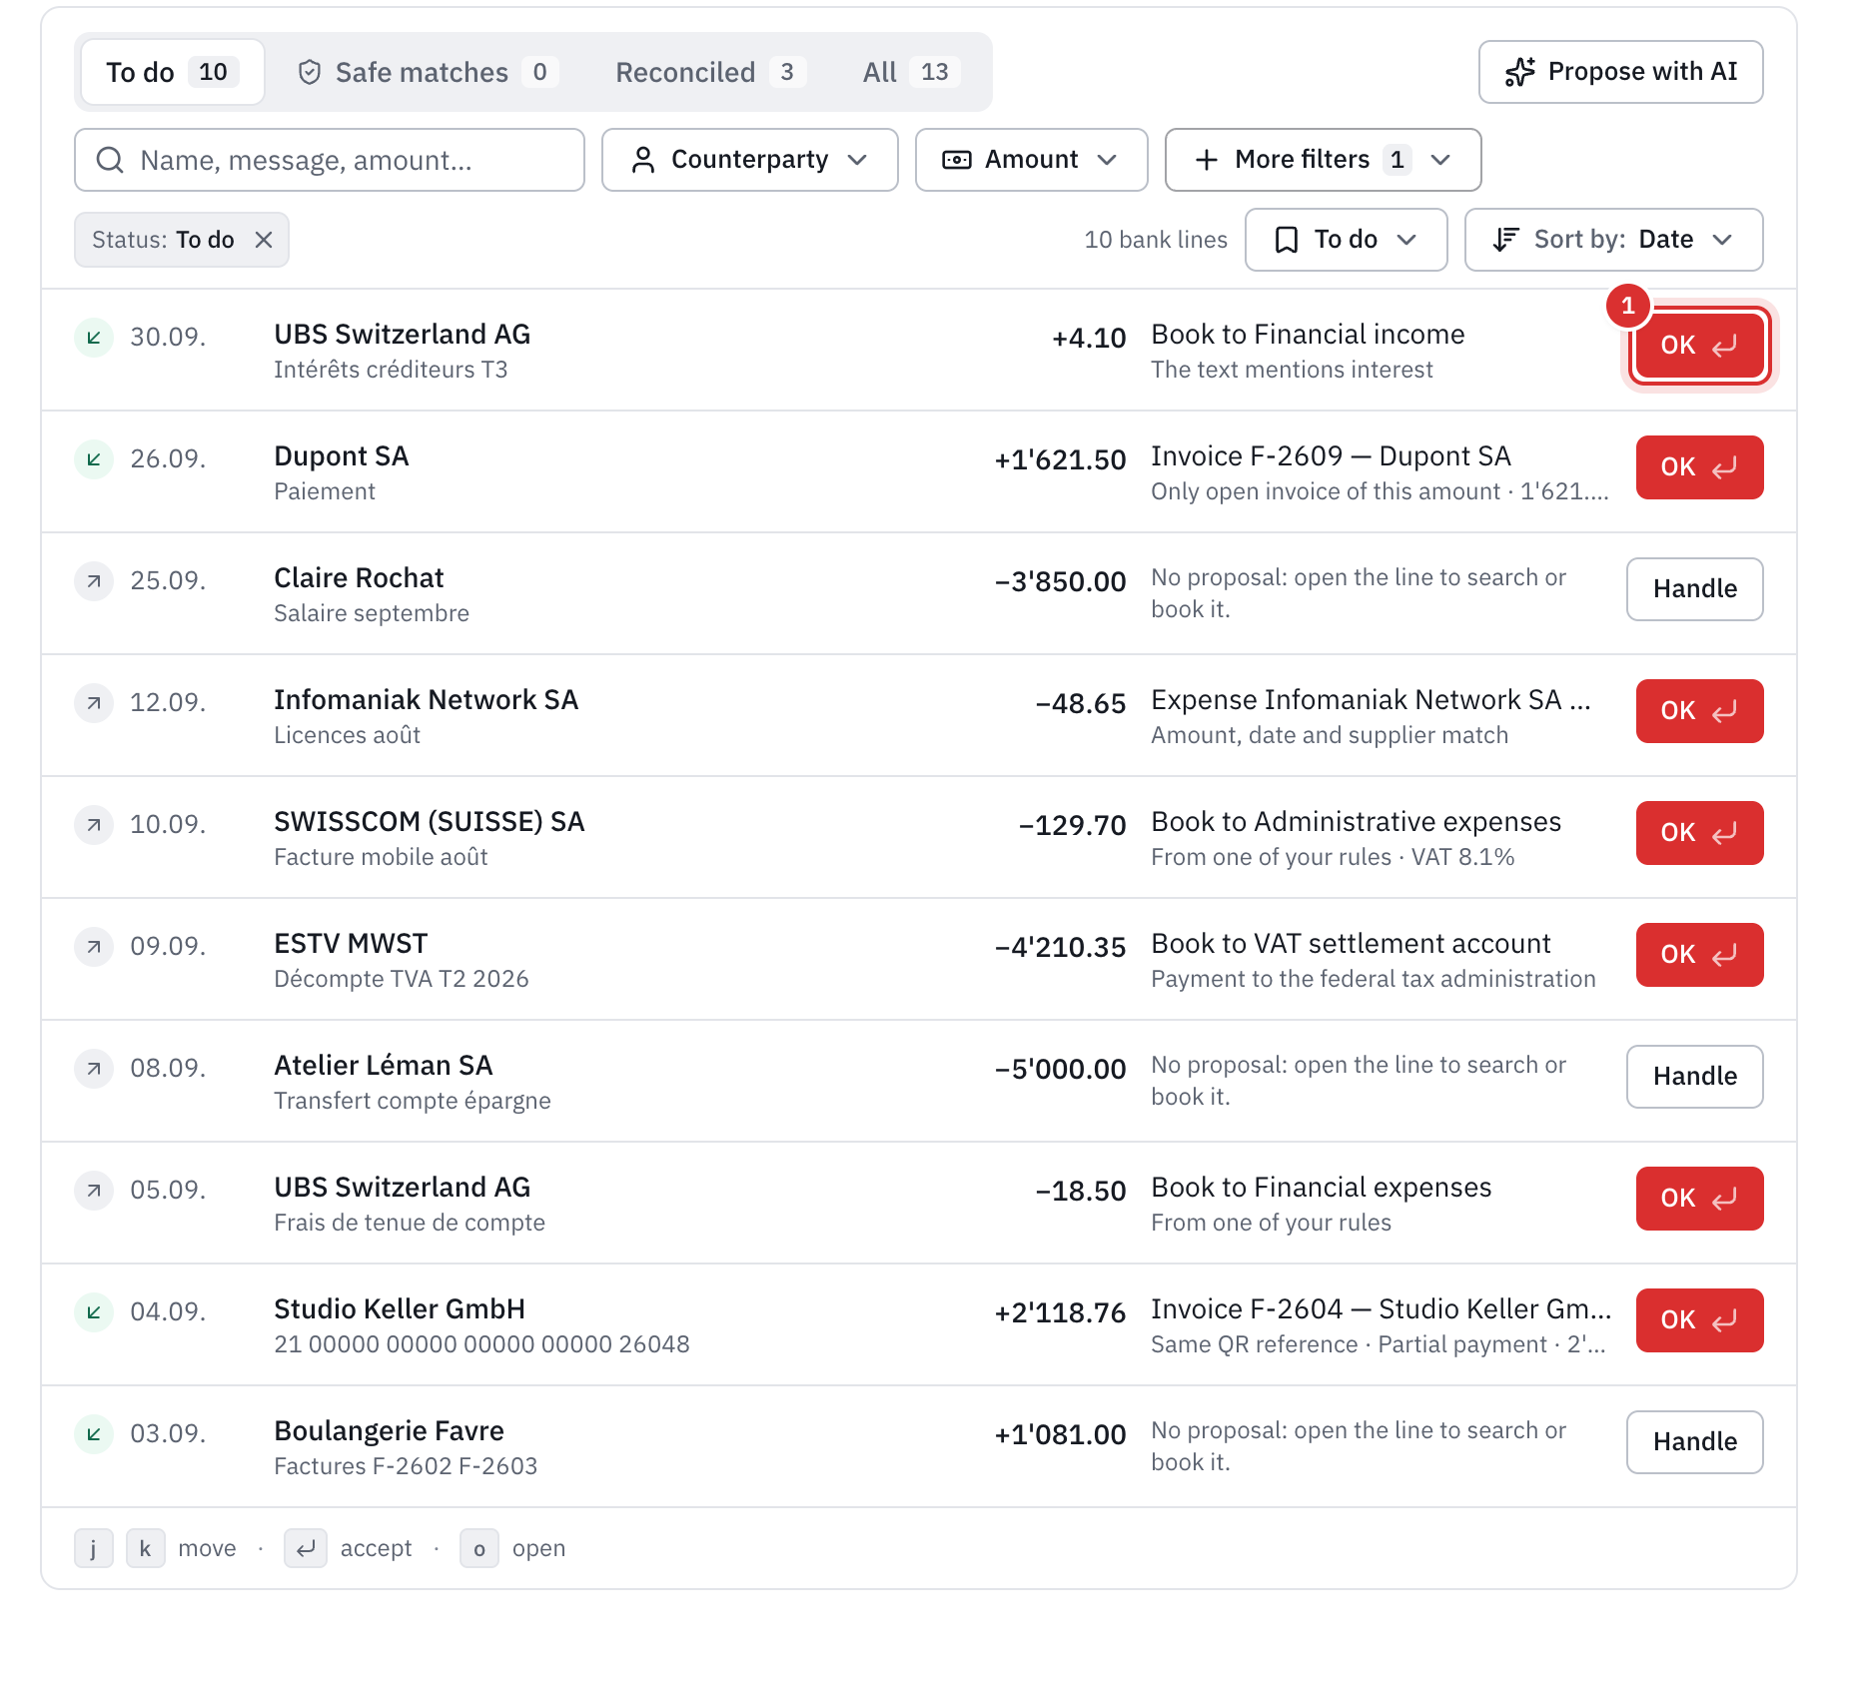
Task: Click the outgoing arrow icon on Infomaniak Network row
Action: (x=94, y=703)
